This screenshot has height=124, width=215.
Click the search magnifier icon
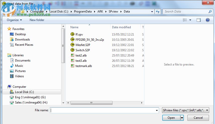210,11
